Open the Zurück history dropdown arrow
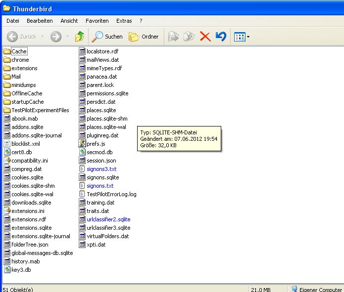This screenshot has height=292, width=344. [43, 37]
